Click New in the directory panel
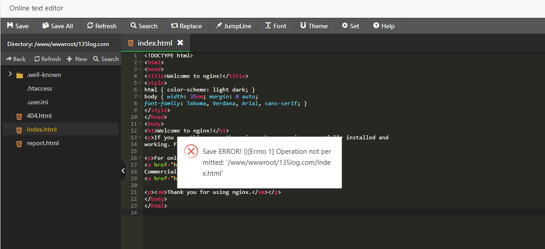 pos(76,59)
